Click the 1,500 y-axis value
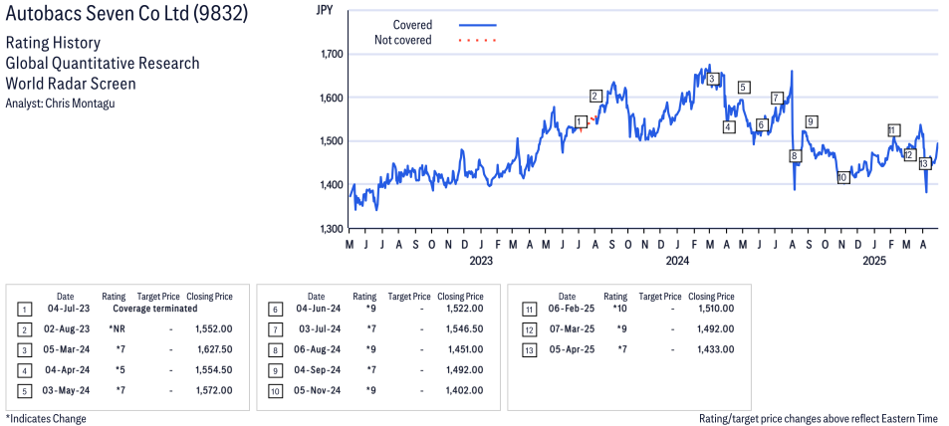Viewport: 949px width, 426px height. (x=331, y=141)
